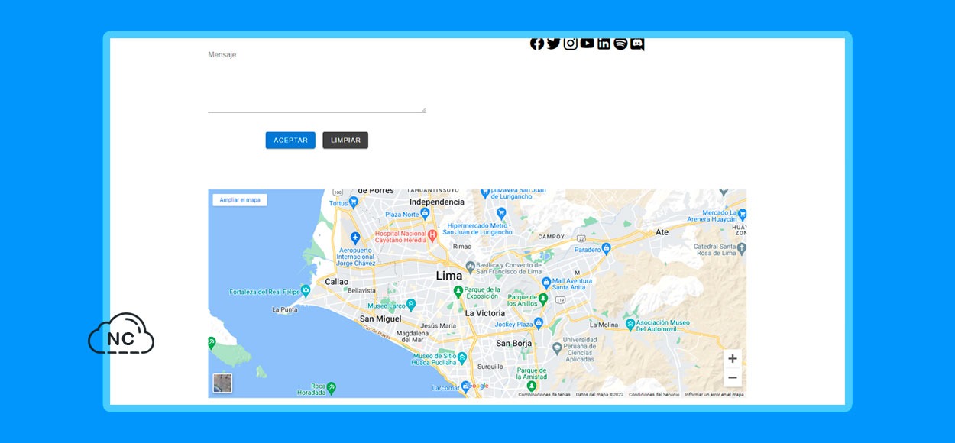Open the Discord social icon
The image size is (955, 443).
click(637, 44)
